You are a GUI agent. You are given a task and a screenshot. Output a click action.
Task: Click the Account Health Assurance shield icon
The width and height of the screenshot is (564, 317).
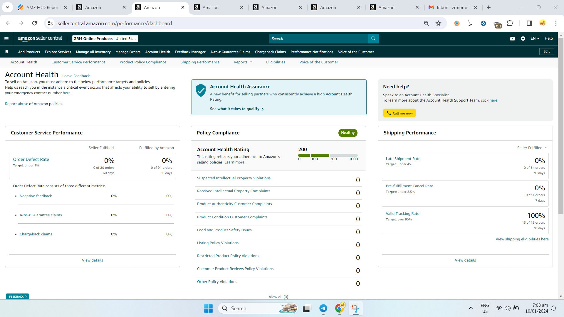point(201,90)
